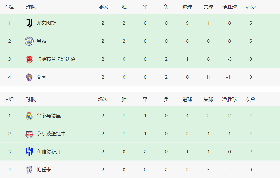Click the Pachuca club crest
Screen dimensions: 280x178
coord(29,170)
